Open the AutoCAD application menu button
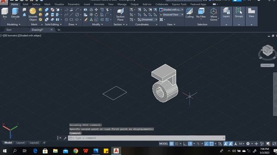This screenshot has width=277, height=155. [x=3, y=2]
